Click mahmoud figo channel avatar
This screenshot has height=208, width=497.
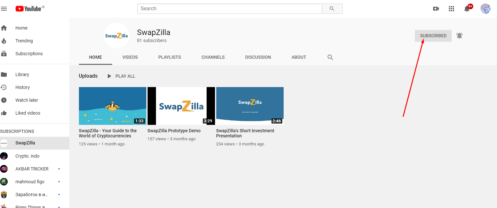(x=4, y=182)
